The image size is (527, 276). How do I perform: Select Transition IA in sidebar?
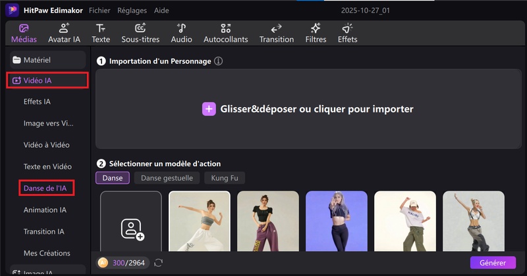point(43,231)
